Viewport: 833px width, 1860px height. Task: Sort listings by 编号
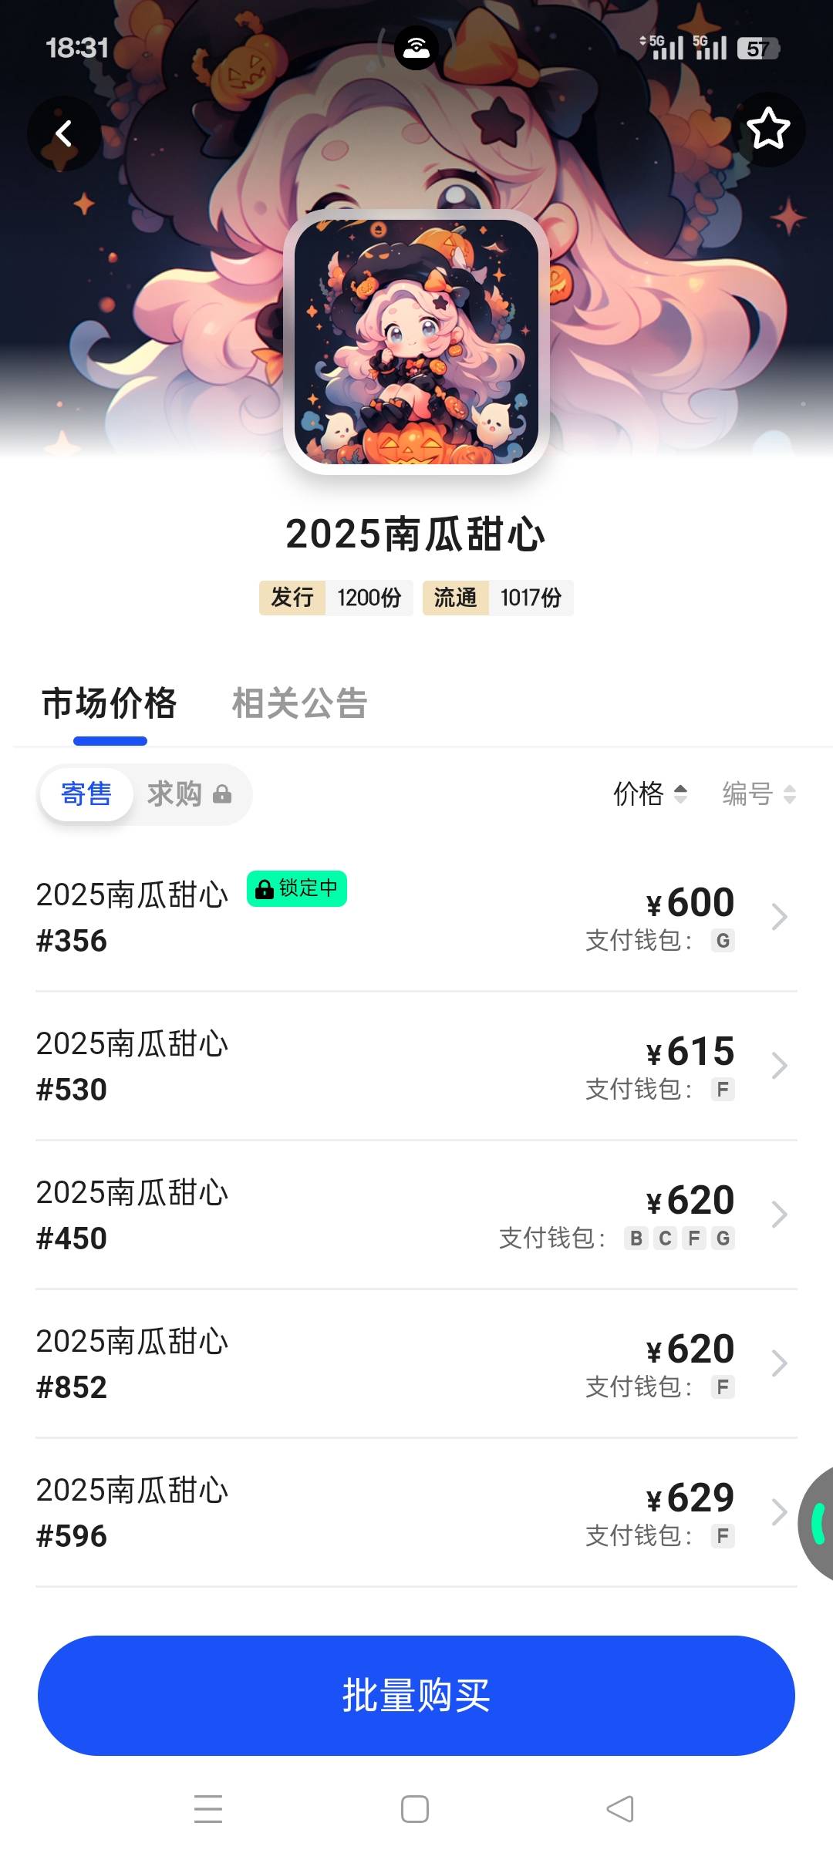pyautogui.click(x=758, y=794)
